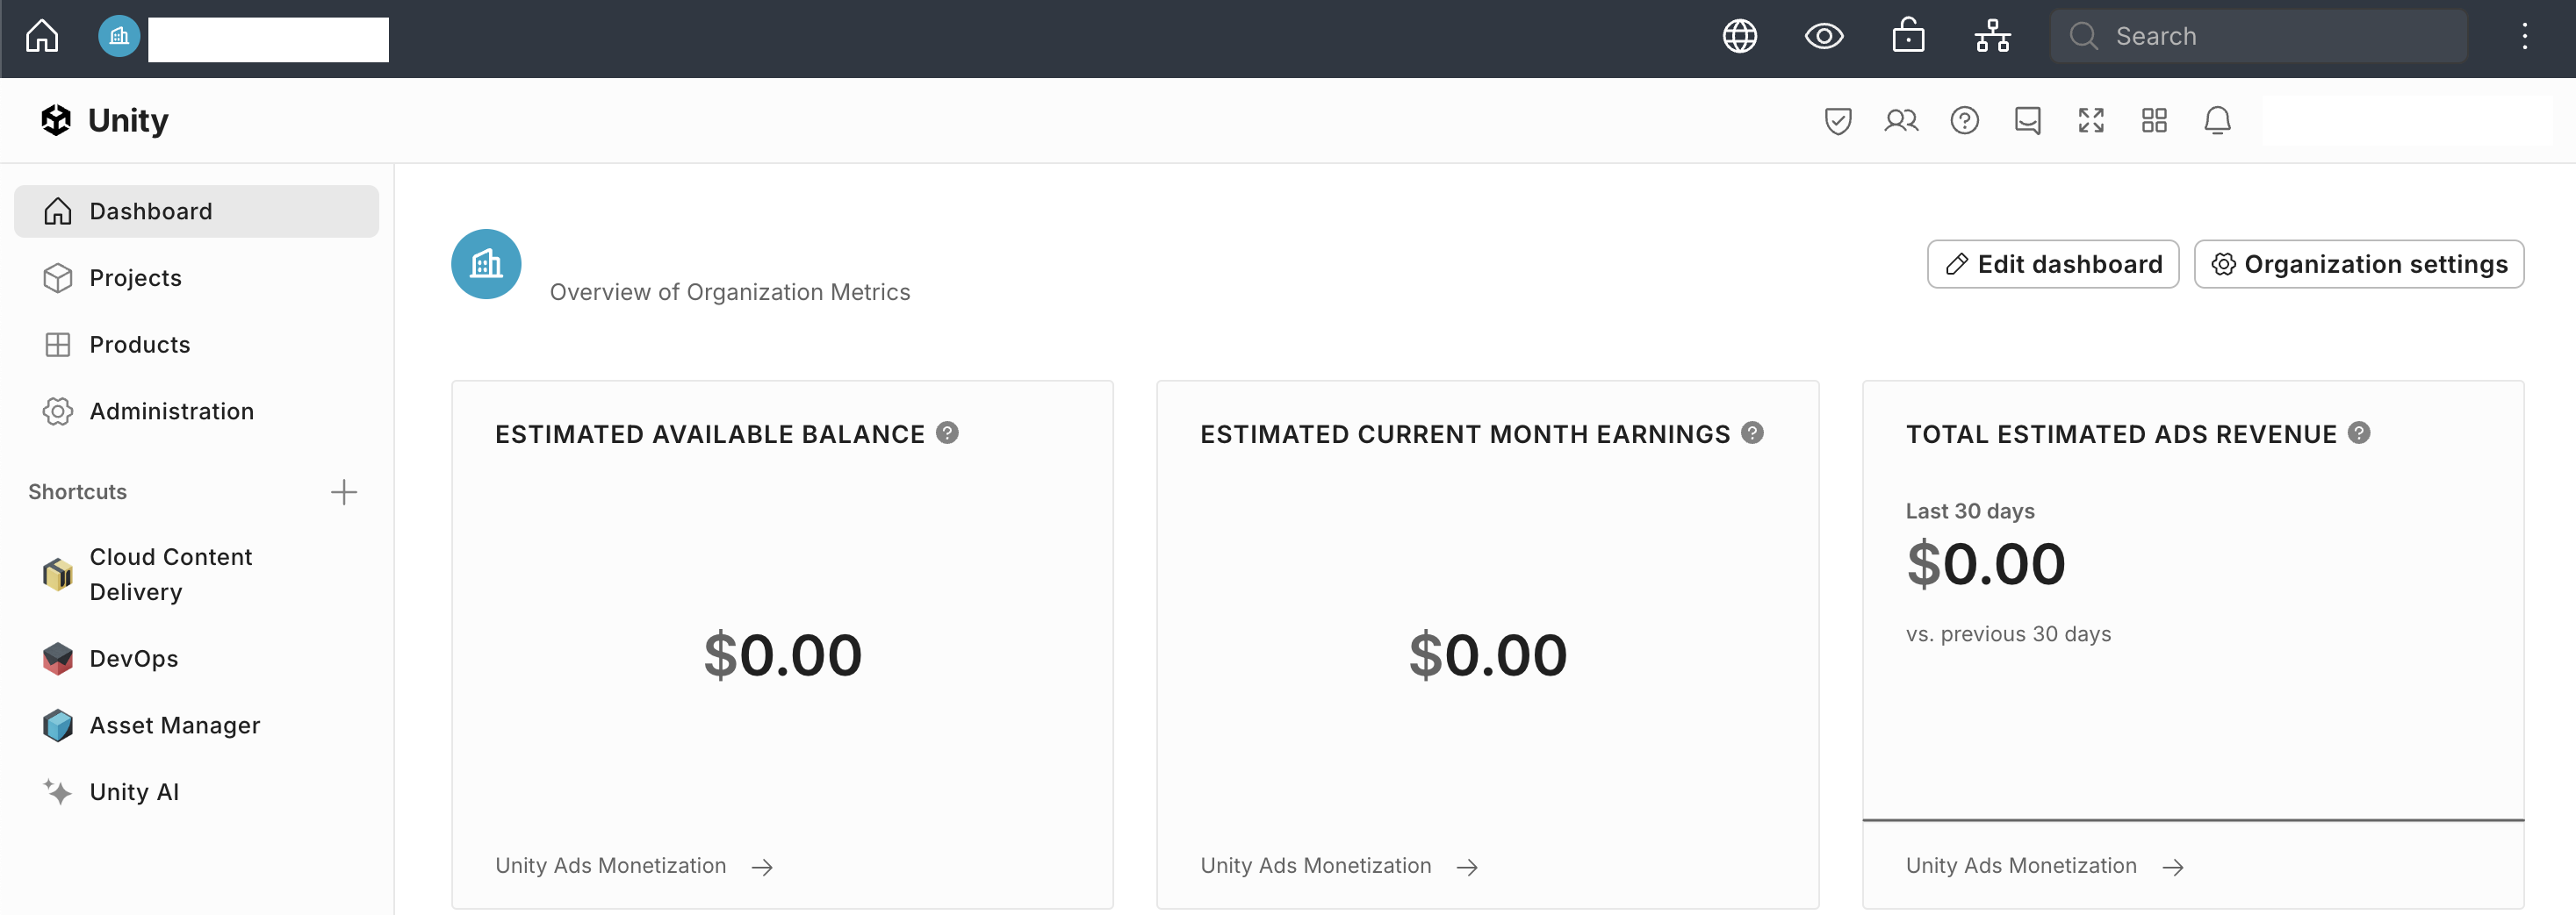Image resolution: width=2576 pixels, height=915 pixels.
Task: Toggle fullscreen expand icon
Action: (x=2090, y=121)
